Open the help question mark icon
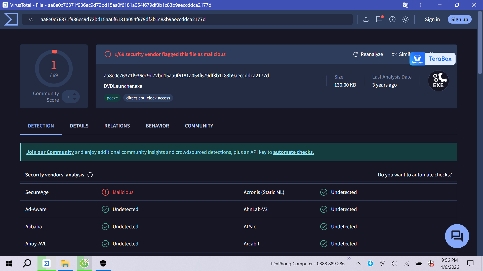 coord(392,19)
